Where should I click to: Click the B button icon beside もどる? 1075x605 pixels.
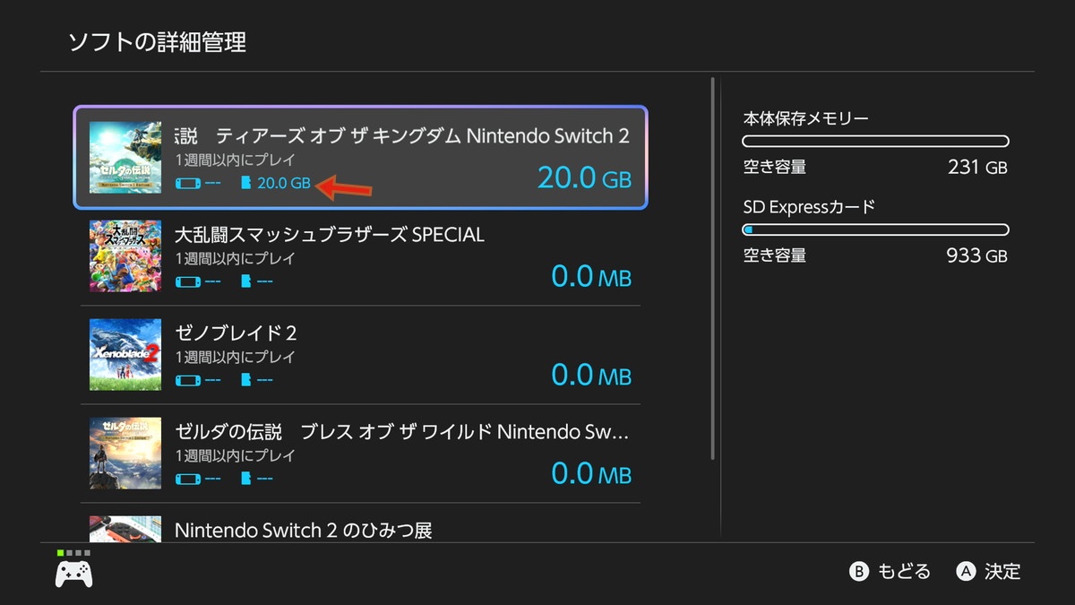coord(859,571)
